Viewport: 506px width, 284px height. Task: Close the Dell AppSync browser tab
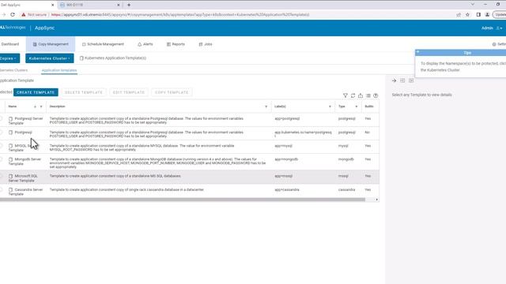(53, 5)
